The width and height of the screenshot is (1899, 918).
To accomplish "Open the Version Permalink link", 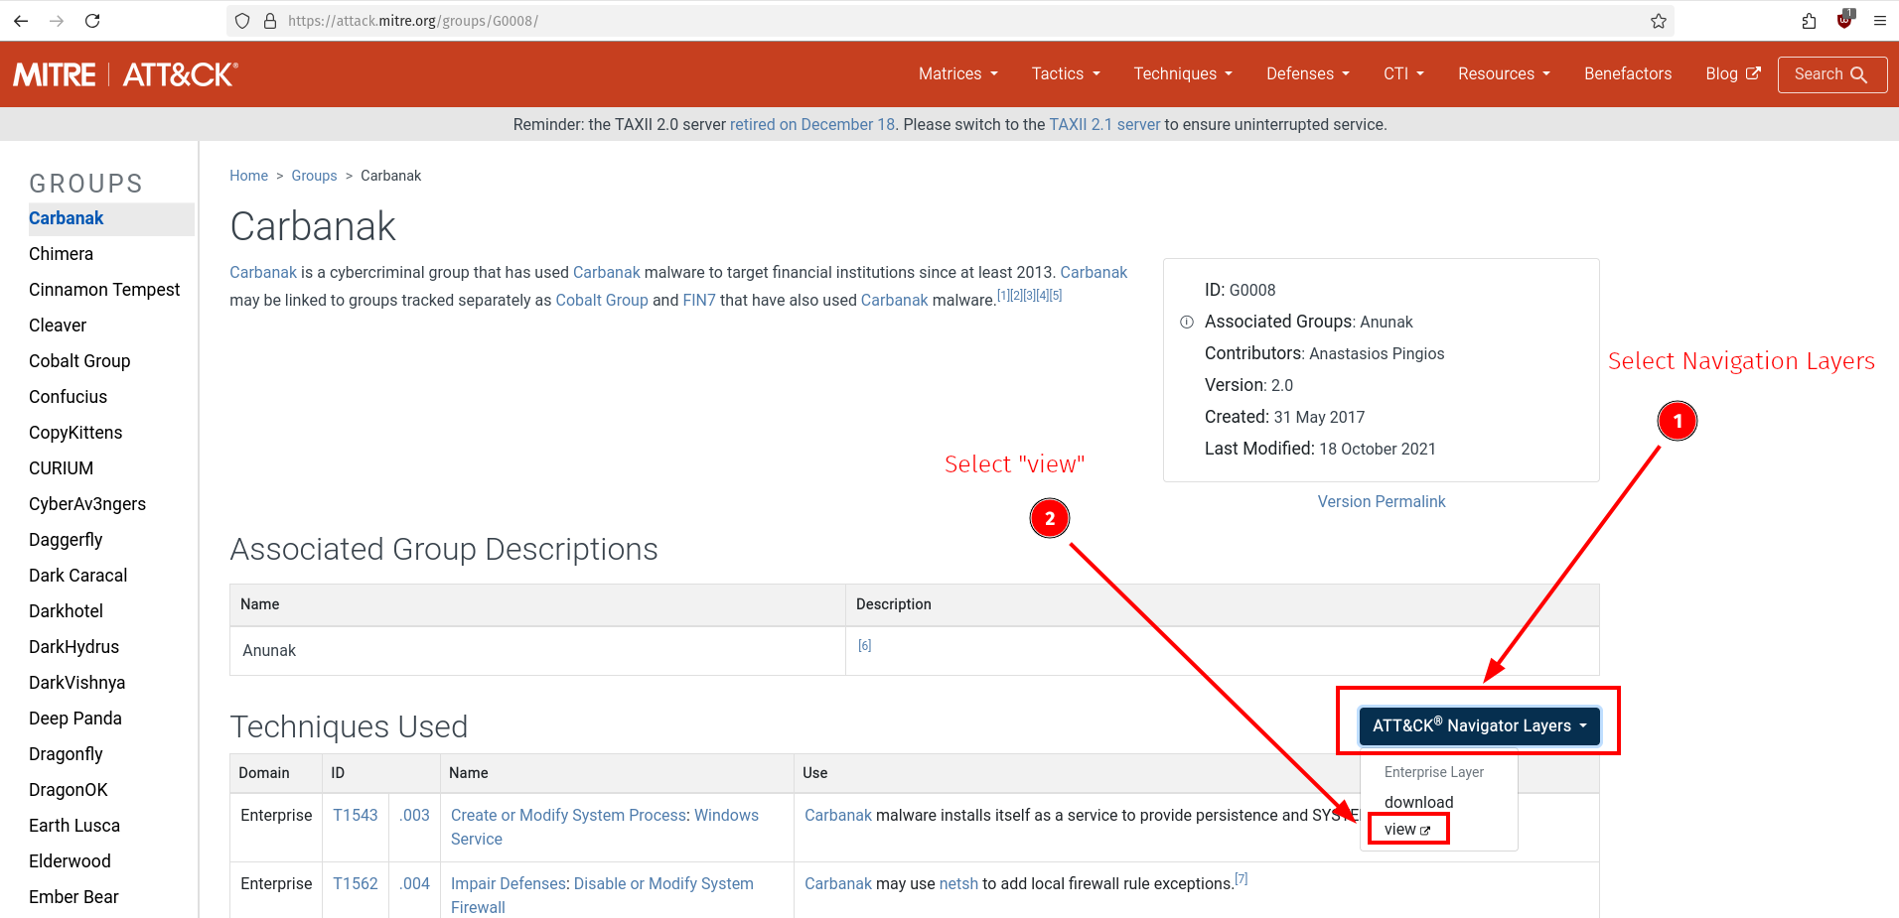I will pos(1381,502).
